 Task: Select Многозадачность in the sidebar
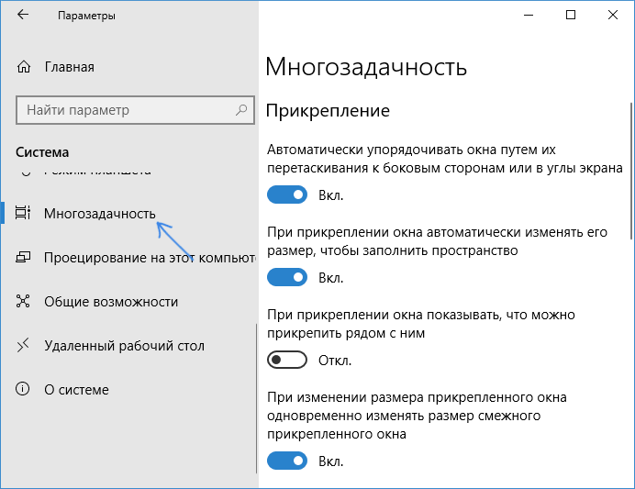100,214
